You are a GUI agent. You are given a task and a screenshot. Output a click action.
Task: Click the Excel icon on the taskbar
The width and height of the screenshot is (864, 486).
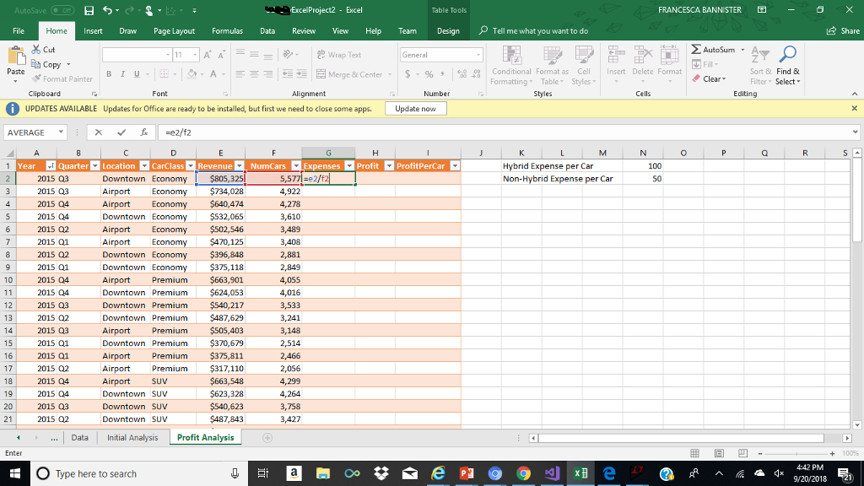coord(579,473)
